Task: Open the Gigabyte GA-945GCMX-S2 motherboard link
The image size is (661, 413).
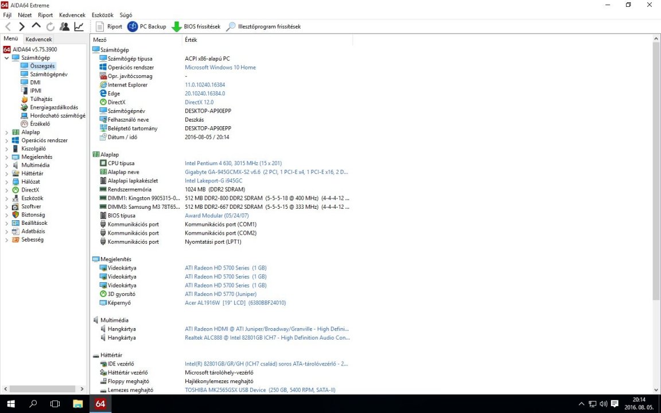Action: click(266, 172)
